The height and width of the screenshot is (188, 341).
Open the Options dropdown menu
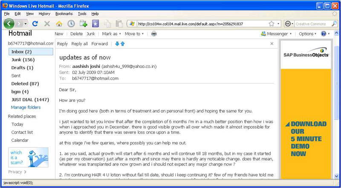308,34
